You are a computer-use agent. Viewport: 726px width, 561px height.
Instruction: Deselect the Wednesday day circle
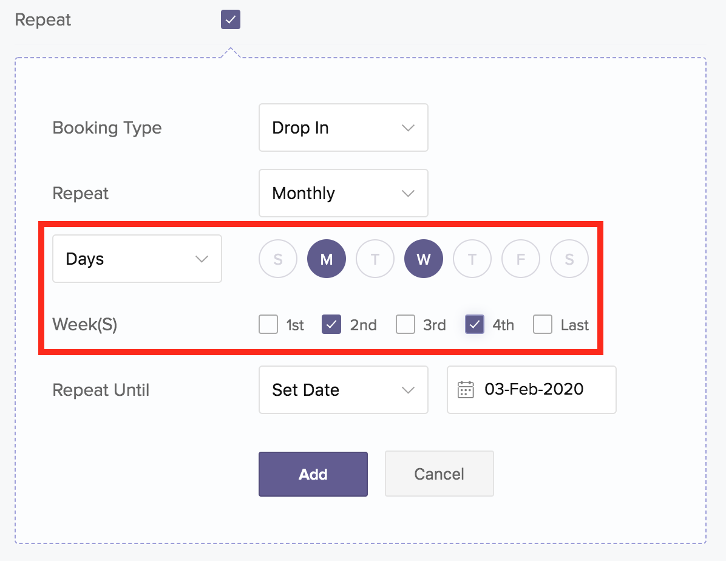pos(424,259)
